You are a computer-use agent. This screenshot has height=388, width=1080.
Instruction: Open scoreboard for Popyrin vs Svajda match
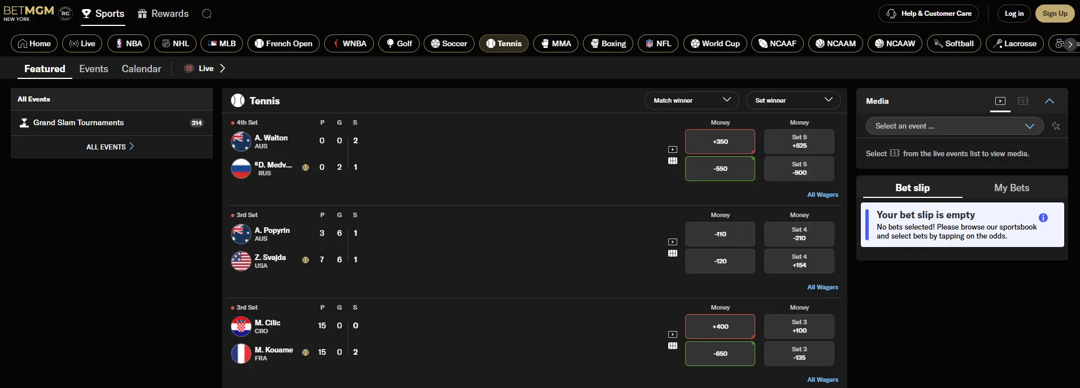673,253
